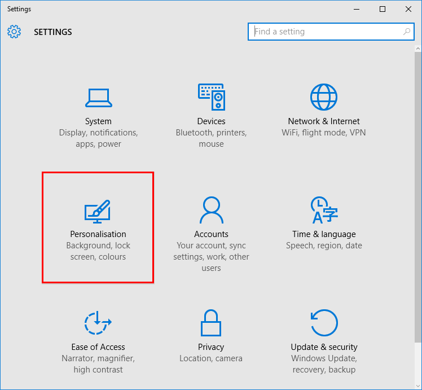This screenshot has width=422, height=390.
Task: Open the Personalisation paintbrush monitor icon
Action: point(98,212)
